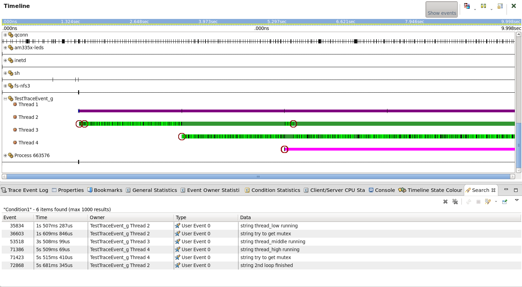Click the circled event marker on Thread 4
This screenshot has height=287, width=522.
(x=284, y=149)
